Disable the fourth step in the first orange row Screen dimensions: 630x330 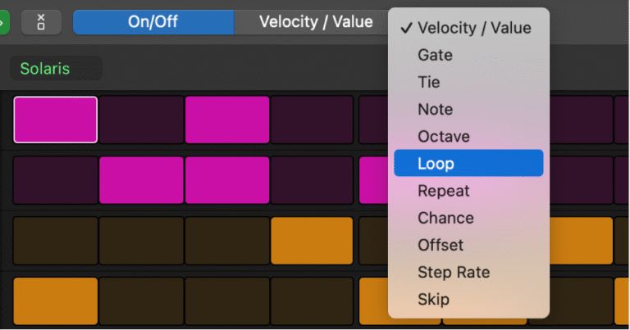312,241
